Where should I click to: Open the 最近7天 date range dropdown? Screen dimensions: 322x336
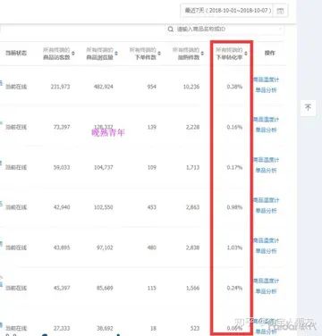(227, 11)
